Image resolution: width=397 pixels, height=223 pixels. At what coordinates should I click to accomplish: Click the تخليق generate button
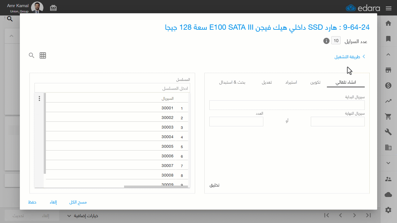pyautogui.click(x=215, y=185)
